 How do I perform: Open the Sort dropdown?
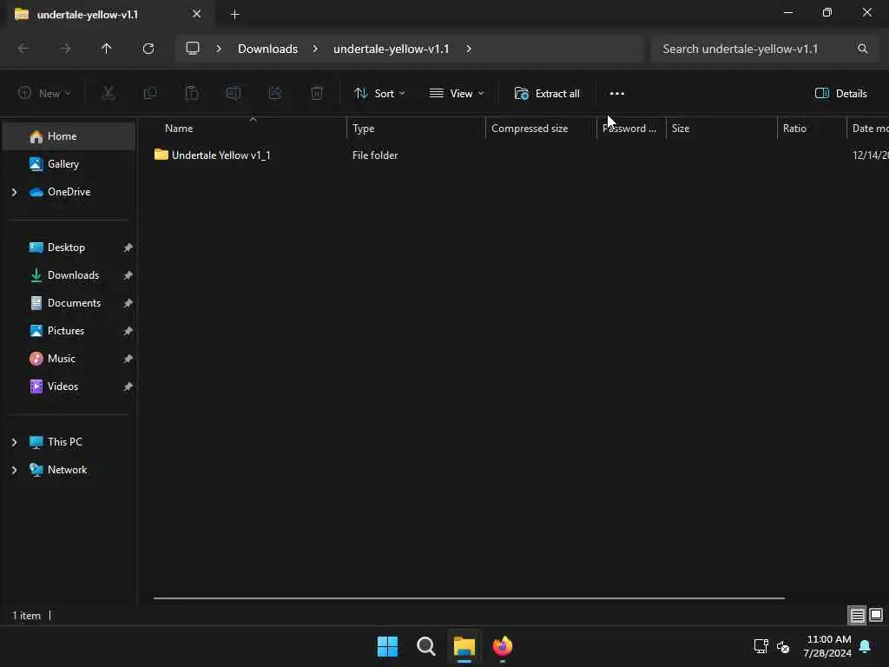click(379, 94)
